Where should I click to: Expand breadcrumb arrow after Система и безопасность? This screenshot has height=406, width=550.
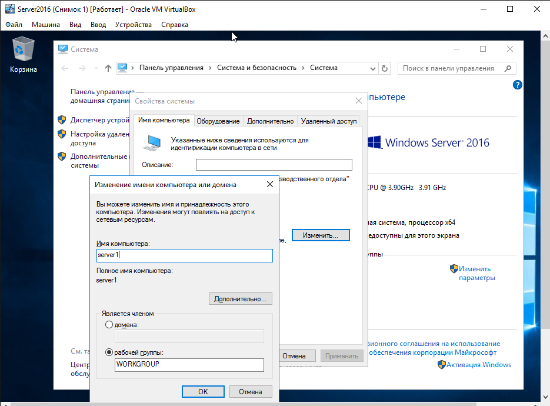(303, 68)
